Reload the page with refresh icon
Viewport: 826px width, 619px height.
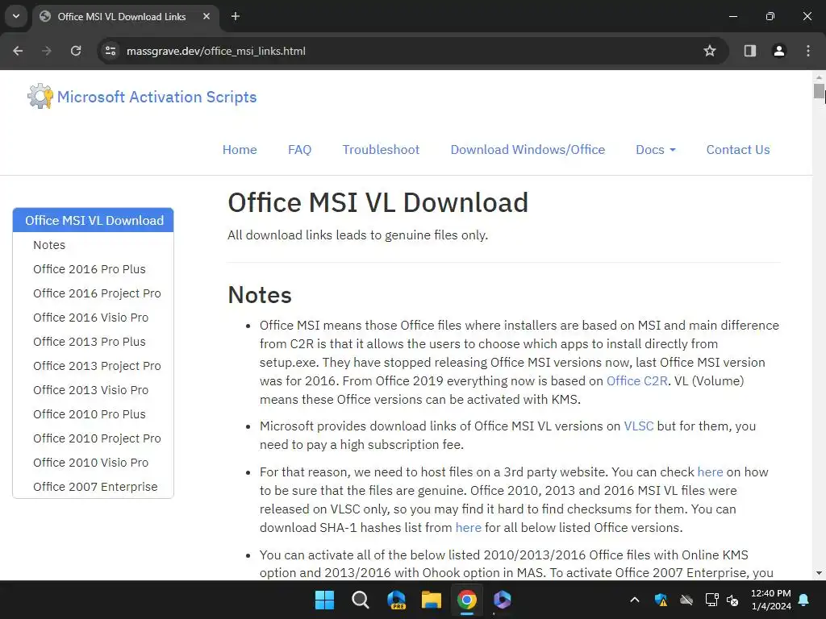76,51
